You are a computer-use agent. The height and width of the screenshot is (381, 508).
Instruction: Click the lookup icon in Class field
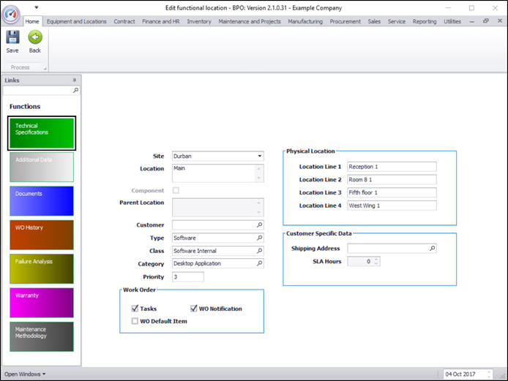click(259, 251)
